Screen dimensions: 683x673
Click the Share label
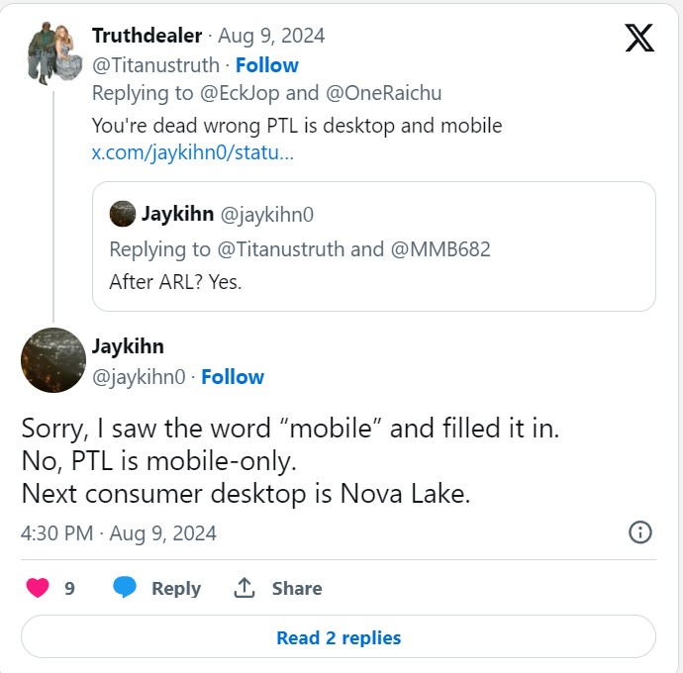click(297, 588)
